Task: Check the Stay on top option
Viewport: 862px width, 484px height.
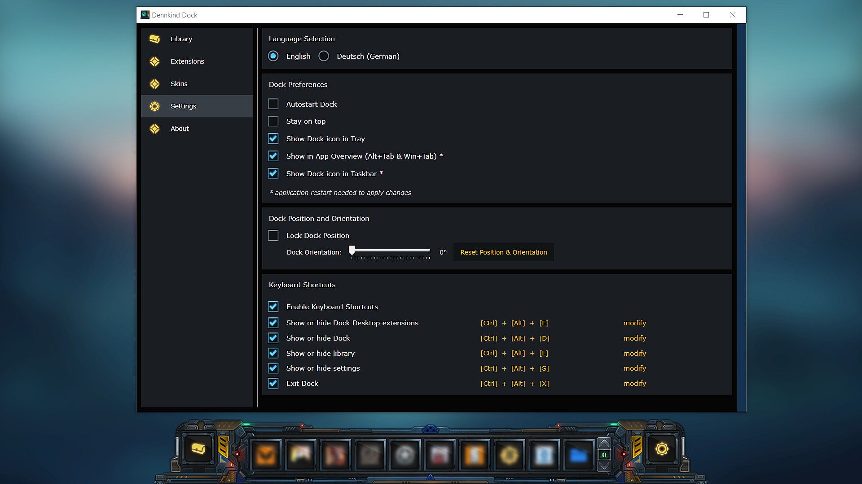Action: 273,121
